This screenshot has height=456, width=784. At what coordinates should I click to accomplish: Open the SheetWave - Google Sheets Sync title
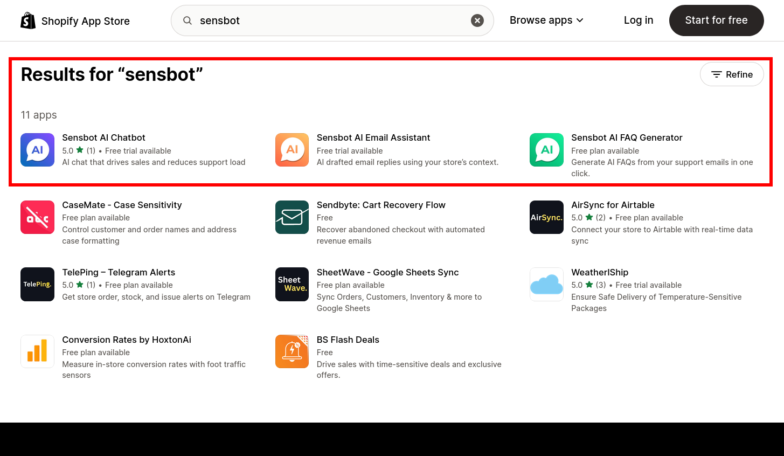[x=387, y=272]
